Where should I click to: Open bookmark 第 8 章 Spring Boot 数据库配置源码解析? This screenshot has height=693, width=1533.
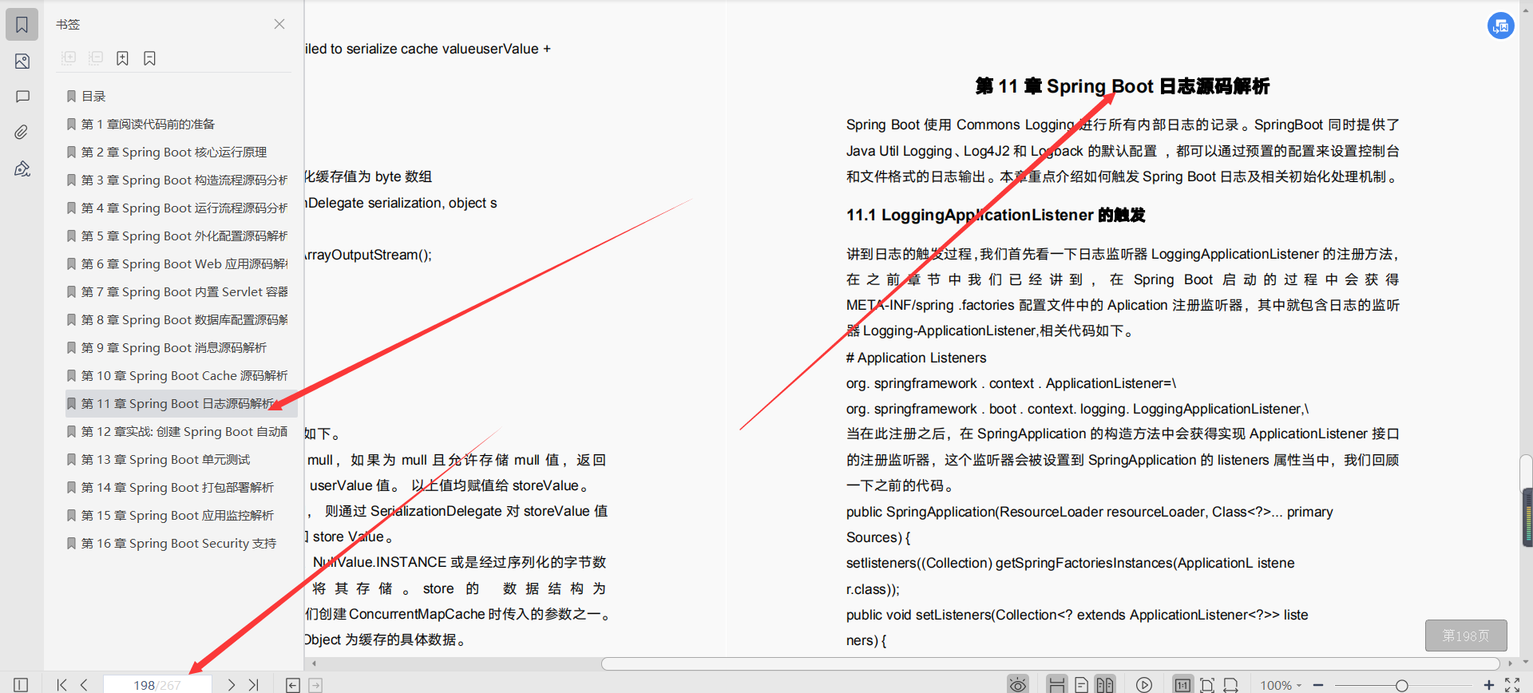coord(179,319)
